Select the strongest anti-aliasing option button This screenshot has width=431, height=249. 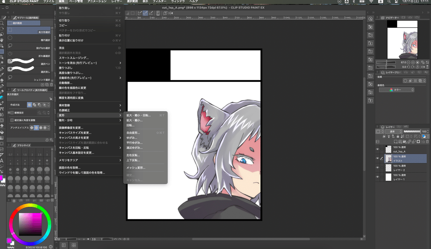46,128
